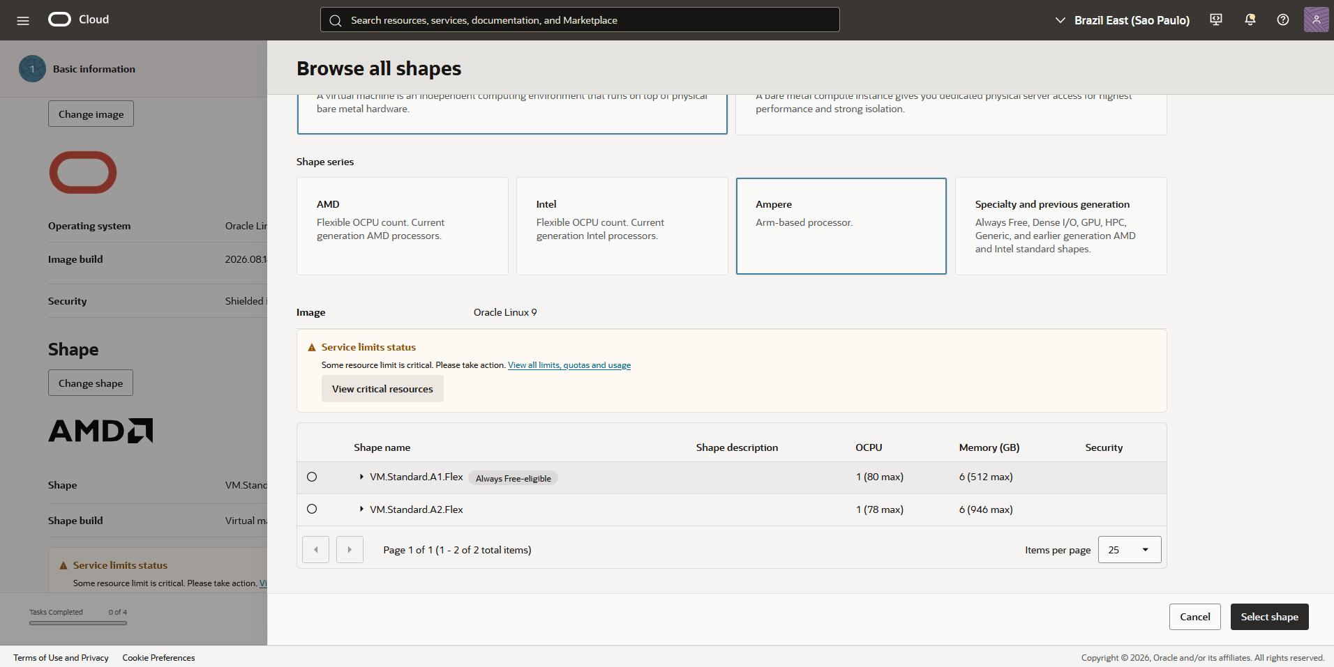Click the Service limits warning triangle icon

pyautogui.click(x=312, y=347)
